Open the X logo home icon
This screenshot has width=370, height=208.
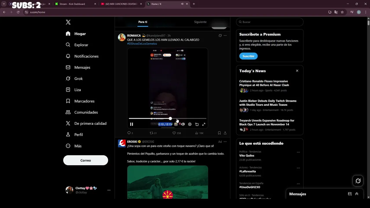point(68,22)
